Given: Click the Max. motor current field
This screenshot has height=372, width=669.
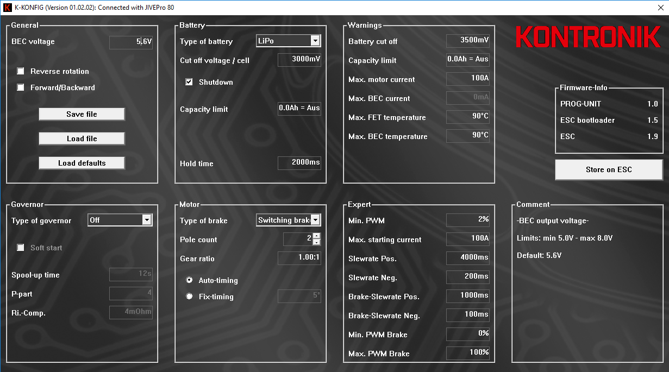Looking at the screenshot, I should (467, 79).
